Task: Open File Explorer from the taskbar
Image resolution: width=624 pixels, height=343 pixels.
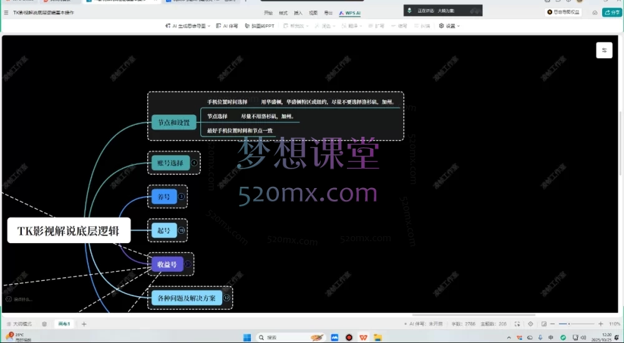Action: (378, 337)
